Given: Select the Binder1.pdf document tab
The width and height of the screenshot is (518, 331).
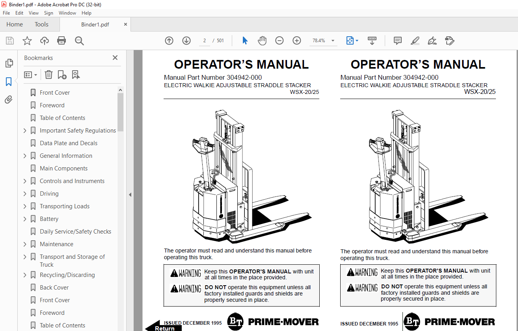Looking at the screenshot, I should 95,24.
